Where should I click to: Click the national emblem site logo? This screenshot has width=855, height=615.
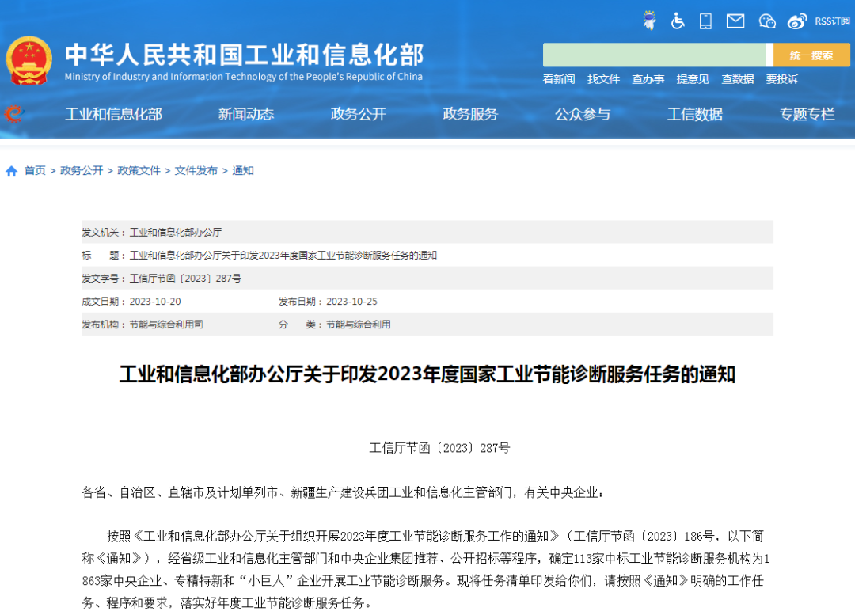pos(30,55)
